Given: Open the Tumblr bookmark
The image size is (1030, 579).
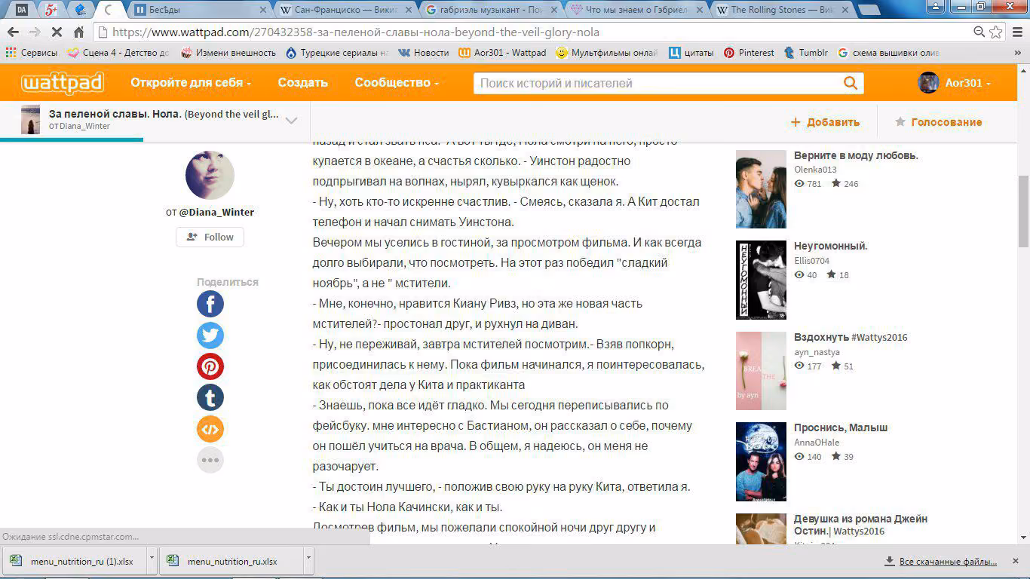Looking at the screenshot, I should point(805,53).
